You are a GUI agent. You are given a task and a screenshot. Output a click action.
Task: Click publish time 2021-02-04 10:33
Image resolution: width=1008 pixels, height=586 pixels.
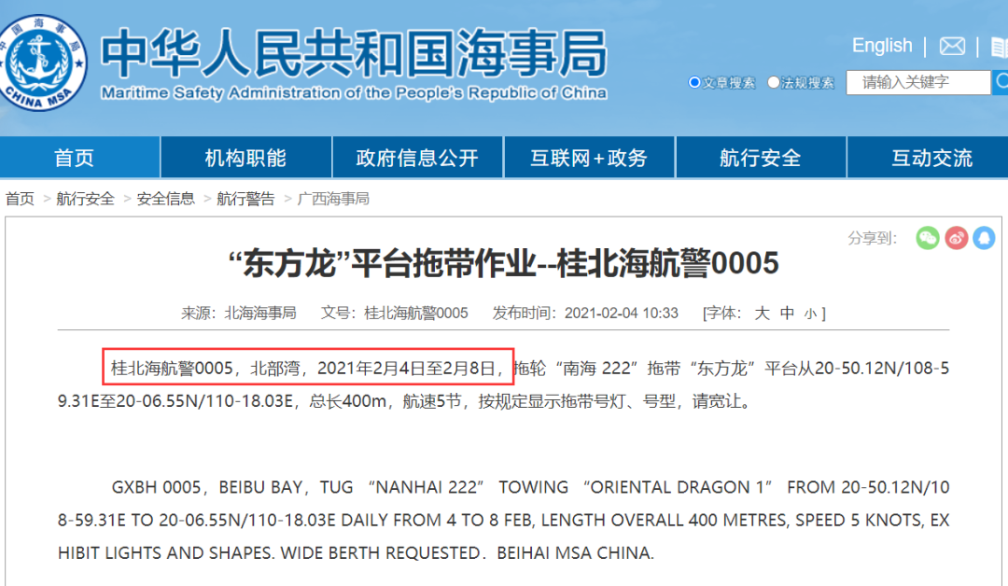click(x=621, y=313)
